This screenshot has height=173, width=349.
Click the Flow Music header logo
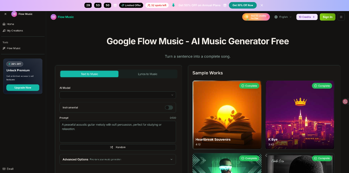[53, 17]
